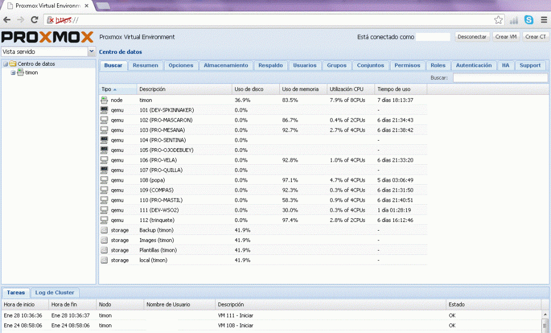The image size is (551, 333).
Task: Switch to the HA tab
Action: pos(506,66)
